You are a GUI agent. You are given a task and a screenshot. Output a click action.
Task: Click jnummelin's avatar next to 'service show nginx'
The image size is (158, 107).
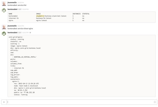click(x=4, y=27)
